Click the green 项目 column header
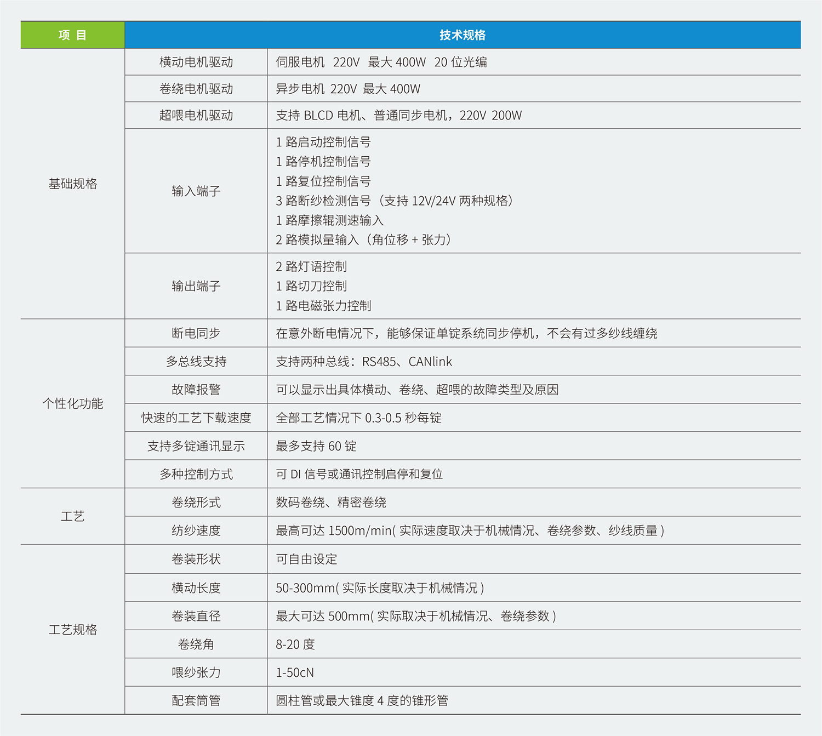Screen dimensions: 822x736 pyautogui.click(x=72, y=35)
